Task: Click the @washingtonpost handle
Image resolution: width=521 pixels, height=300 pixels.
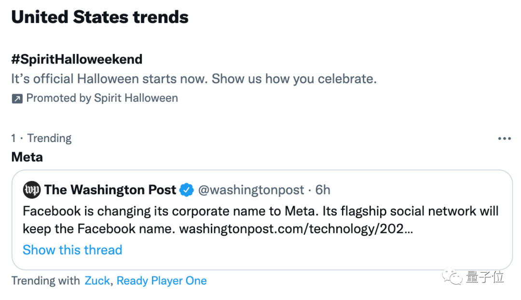Action: coord(251,190)
